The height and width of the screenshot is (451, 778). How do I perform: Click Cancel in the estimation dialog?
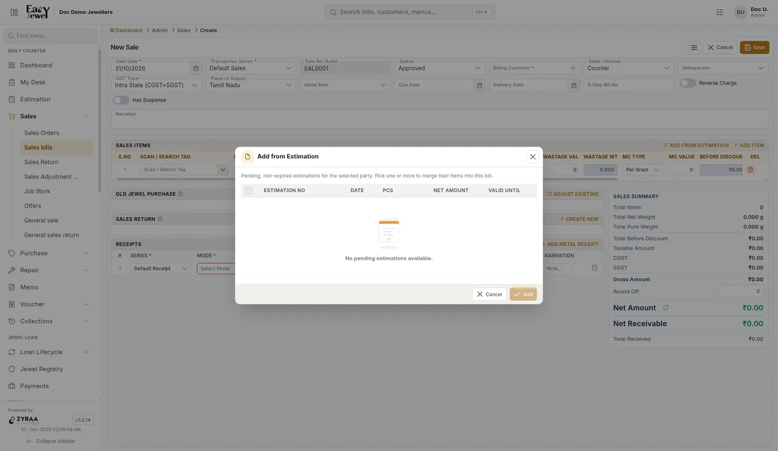coord(489,294)
